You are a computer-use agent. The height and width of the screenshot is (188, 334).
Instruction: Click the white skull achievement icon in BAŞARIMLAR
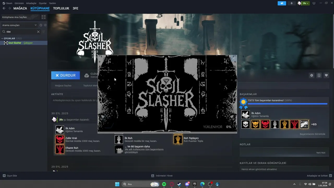(246, 124)
